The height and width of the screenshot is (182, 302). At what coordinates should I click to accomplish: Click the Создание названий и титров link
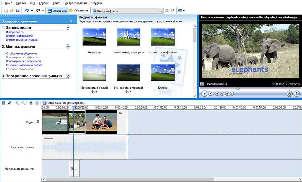[x=24, y=65]
